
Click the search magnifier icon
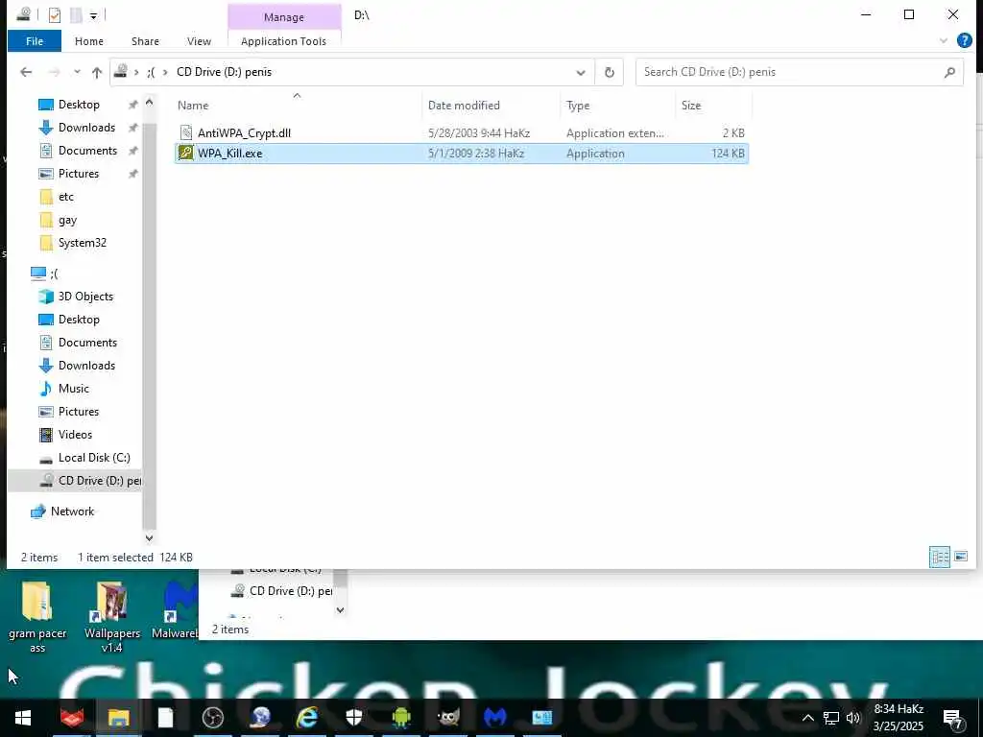click(x=949, y=72)
